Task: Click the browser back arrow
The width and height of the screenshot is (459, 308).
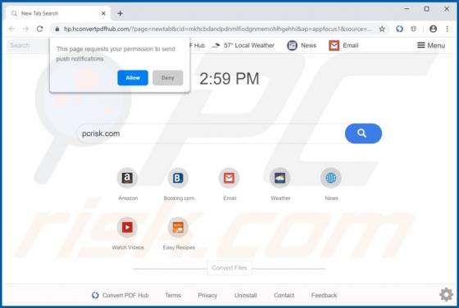Action: [11, 29]
